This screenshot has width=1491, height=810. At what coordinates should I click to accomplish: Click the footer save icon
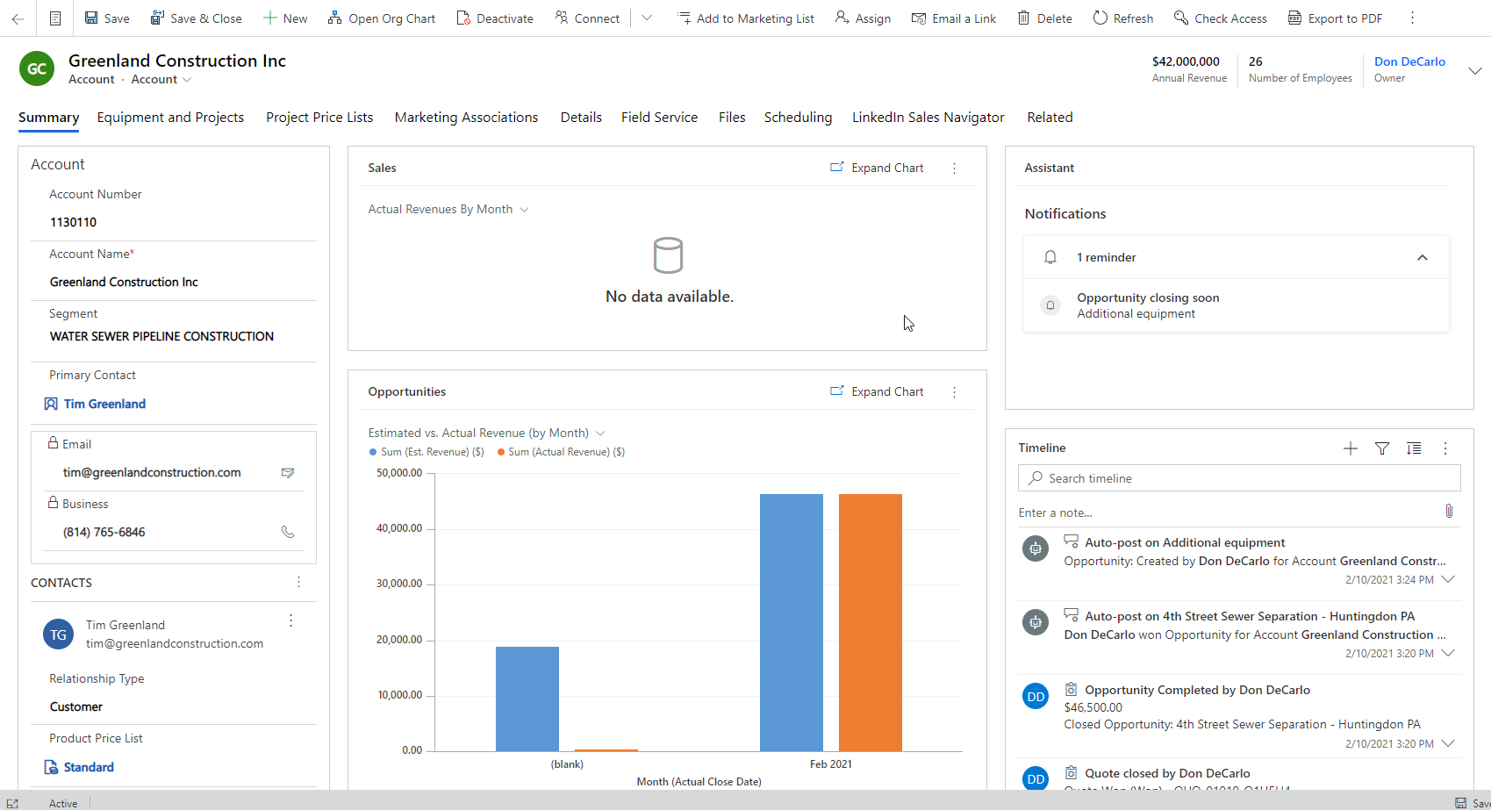(x=1460, y=803)
